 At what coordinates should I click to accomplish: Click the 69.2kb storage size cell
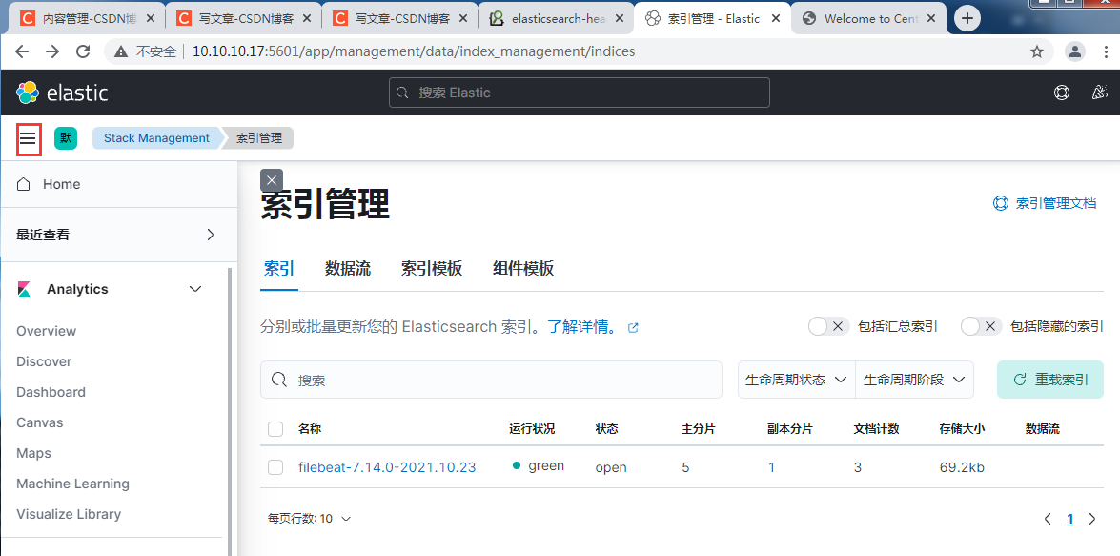coord(962,467)
